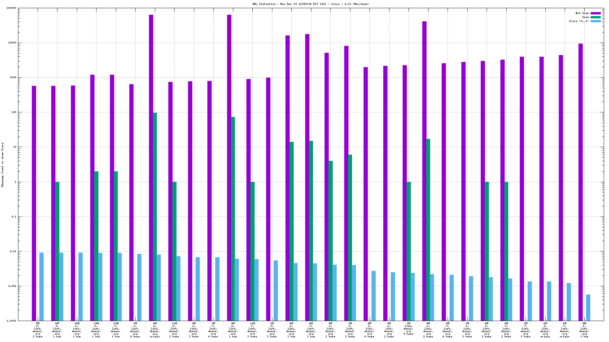Image resolution: width=609 pixels, height=342 pixels.
Task: Click the purple Not Spam legend swatch
Action: (596, 13)
